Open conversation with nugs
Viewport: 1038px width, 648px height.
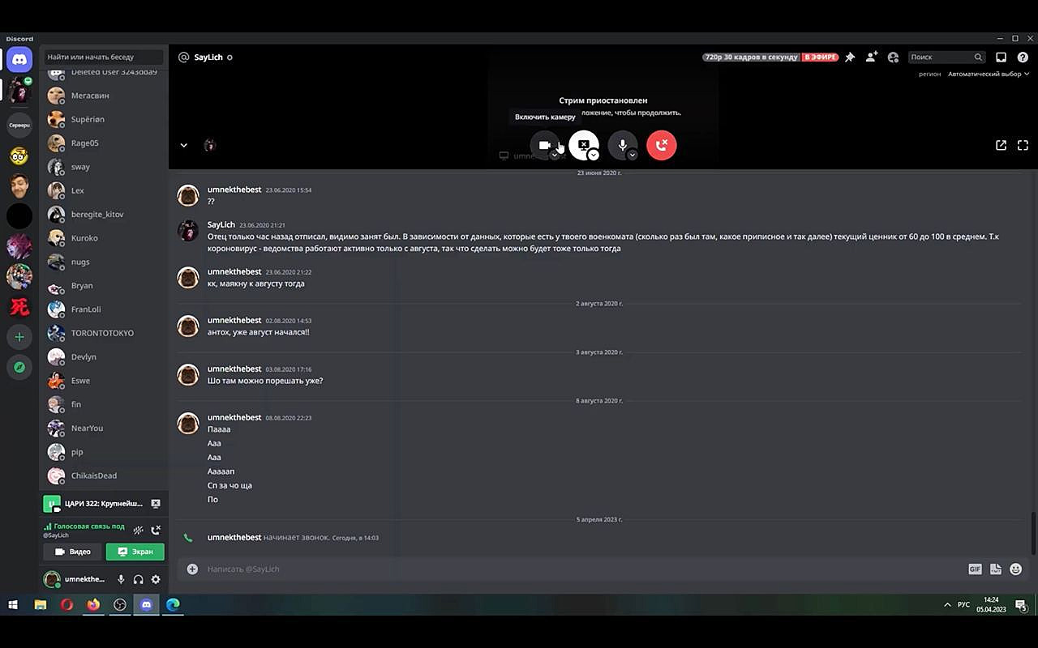pyautogui.click(x=104, y=262)
